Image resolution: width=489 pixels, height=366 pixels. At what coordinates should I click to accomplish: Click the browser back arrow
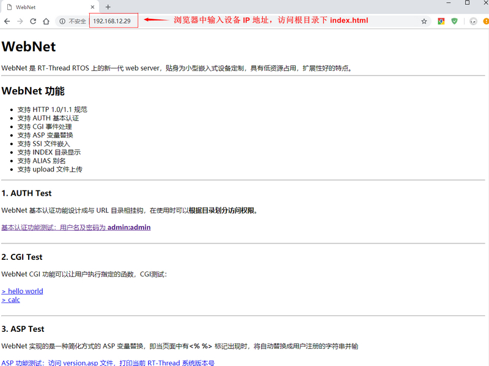coord(7,21)
